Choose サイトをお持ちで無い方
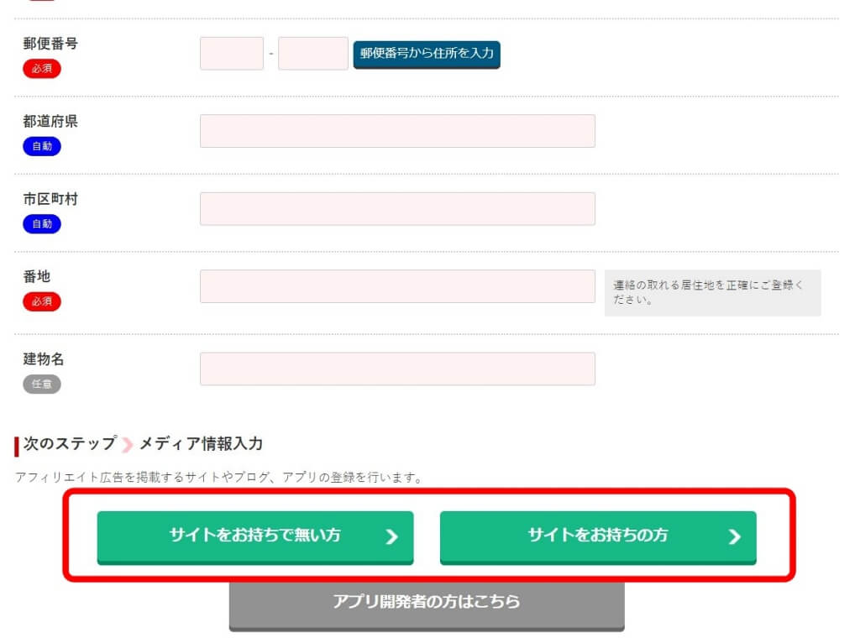 pos(255,537)
